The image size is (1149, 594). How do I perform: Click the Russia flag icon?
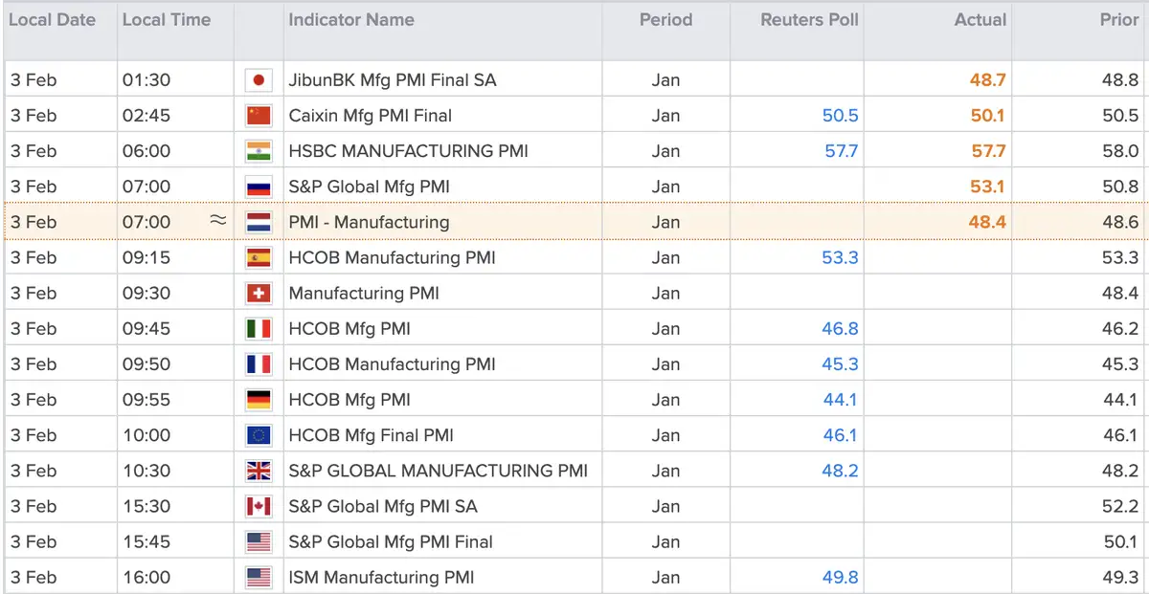(259, 187)
